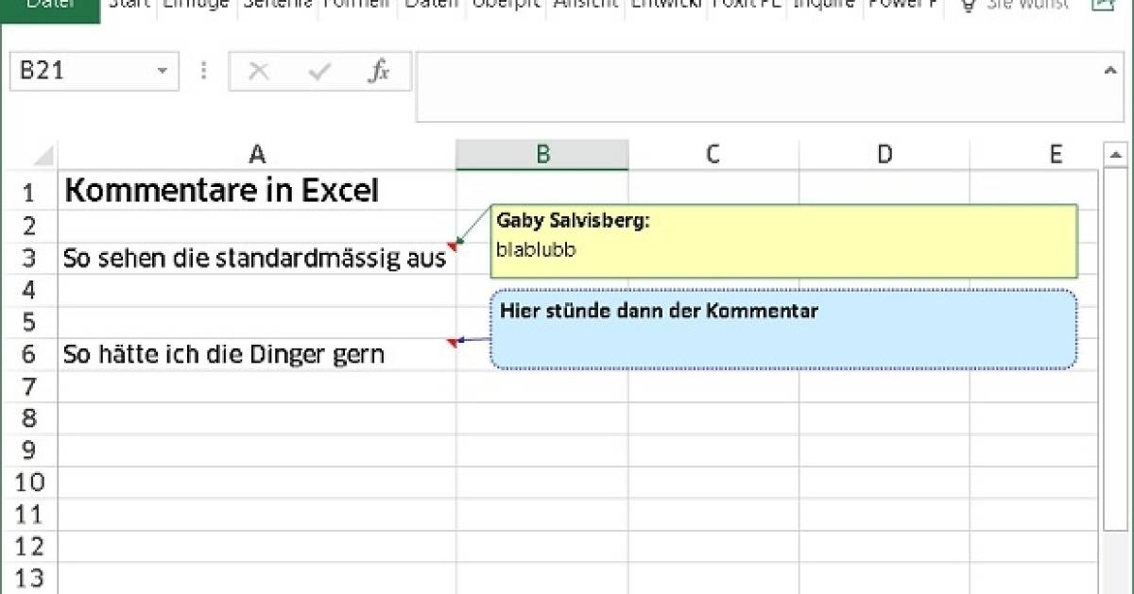
Task: Select row 3 header
Action: tap(28, 259)
